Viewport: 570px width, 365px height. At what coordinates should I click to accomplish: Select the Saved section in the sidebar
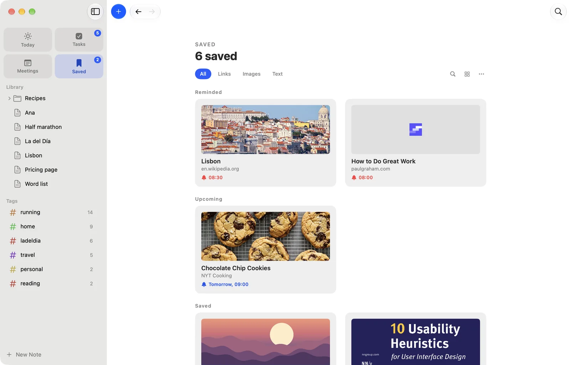79,66
